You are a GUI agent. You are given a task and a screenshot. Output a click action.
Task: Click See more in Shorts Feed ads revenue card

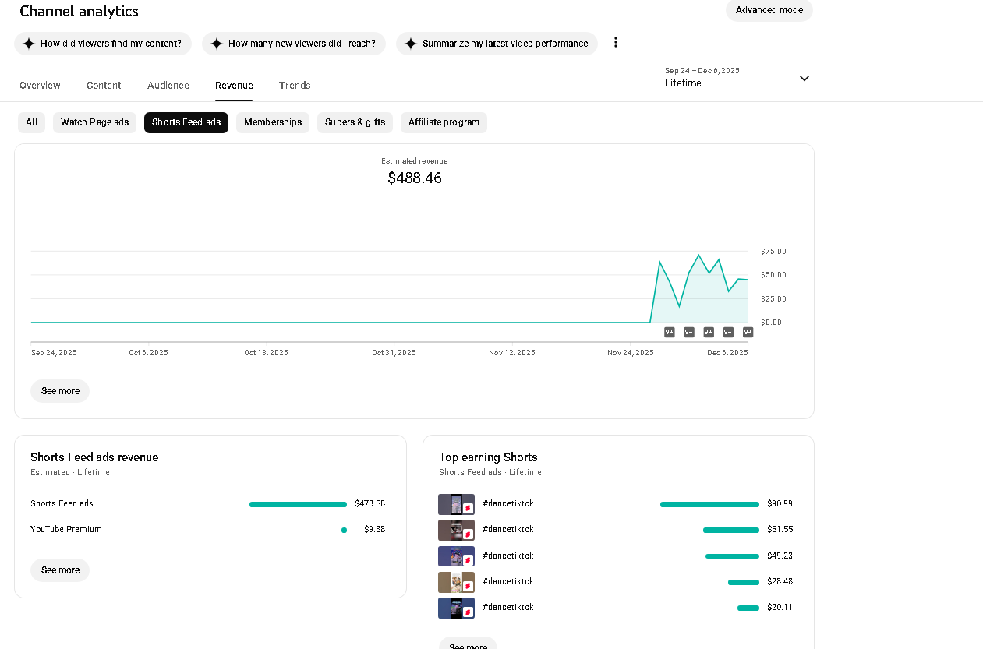coord(60,570)
